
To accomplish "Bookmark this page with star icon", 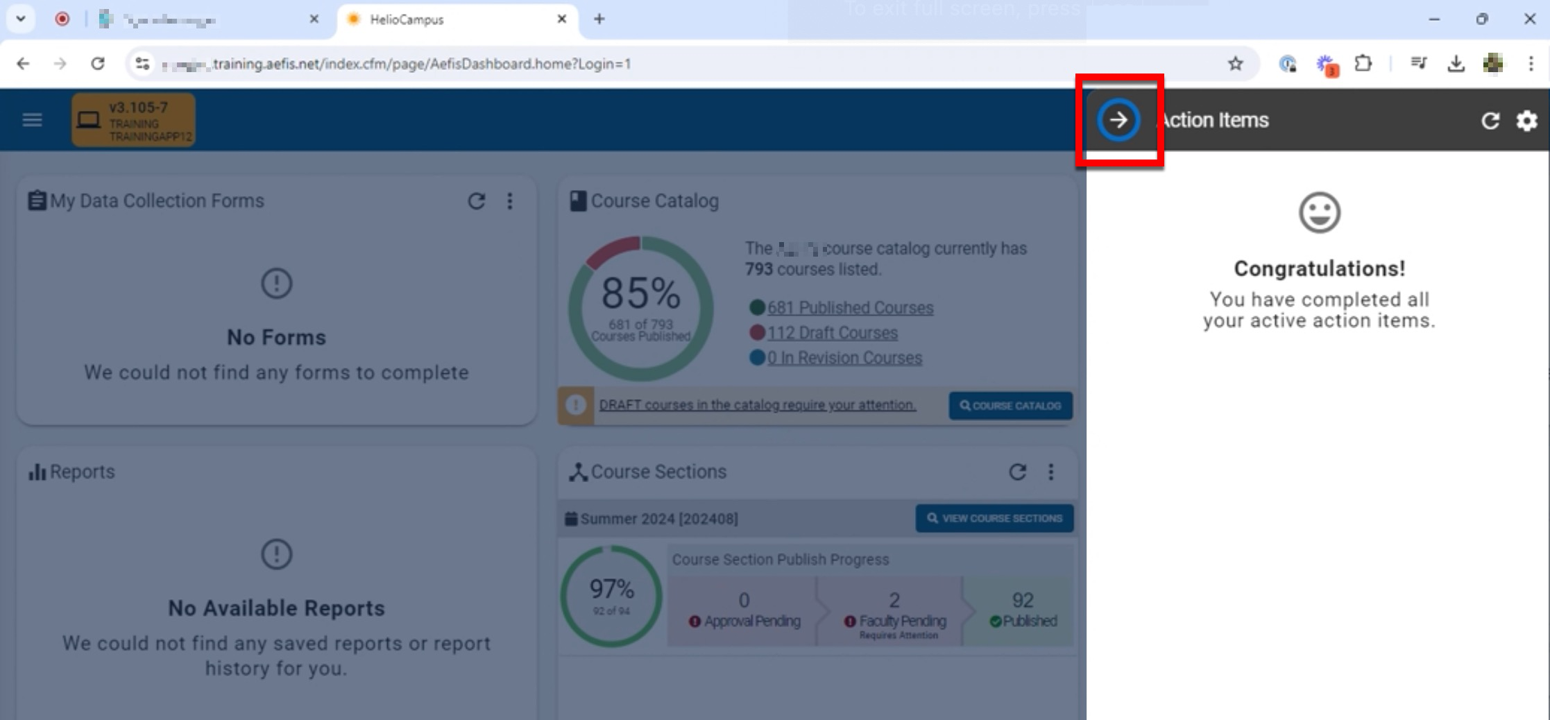I will (x=1235, y=64).
